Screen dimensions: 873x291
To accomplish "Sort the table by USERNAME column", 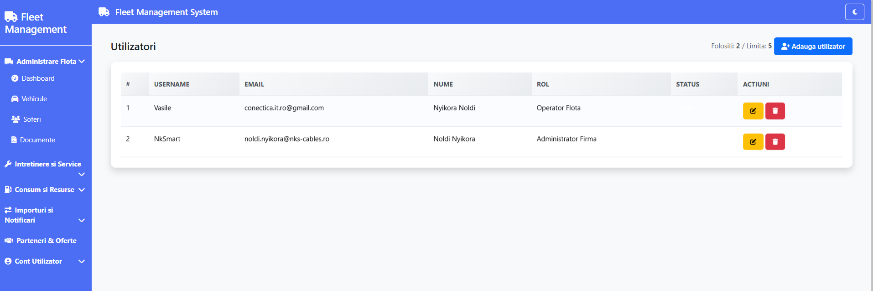I will (171, 84).
